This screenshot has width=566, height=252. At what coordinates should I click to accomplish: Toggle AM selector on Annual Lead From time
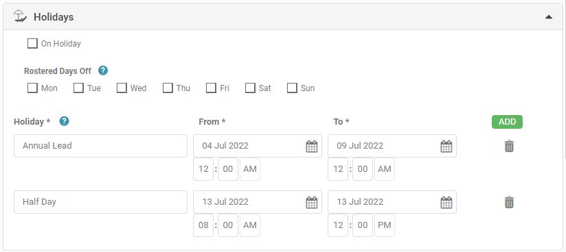250,169
